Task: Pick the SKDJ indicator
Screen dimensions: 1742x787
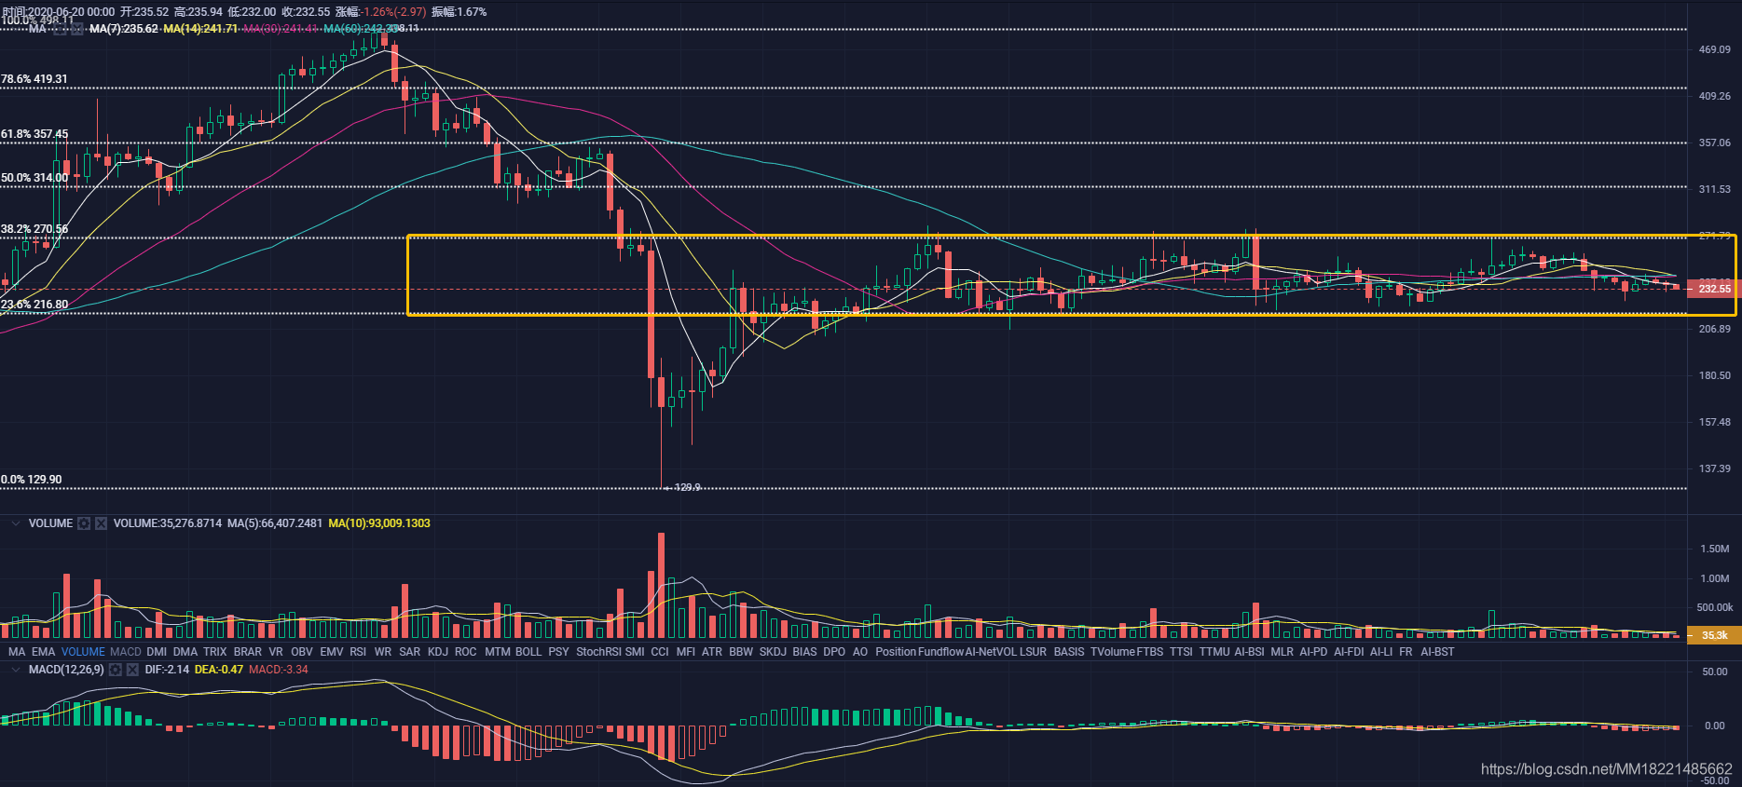Action: click(x=773, y=652)
